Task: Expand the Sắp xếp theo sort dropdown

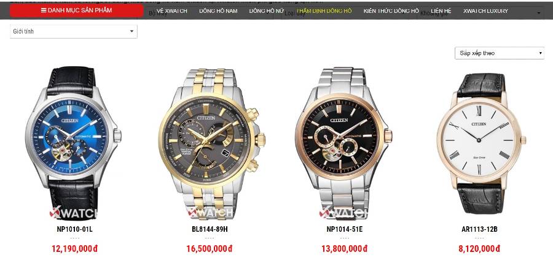Action: [500, 53]
